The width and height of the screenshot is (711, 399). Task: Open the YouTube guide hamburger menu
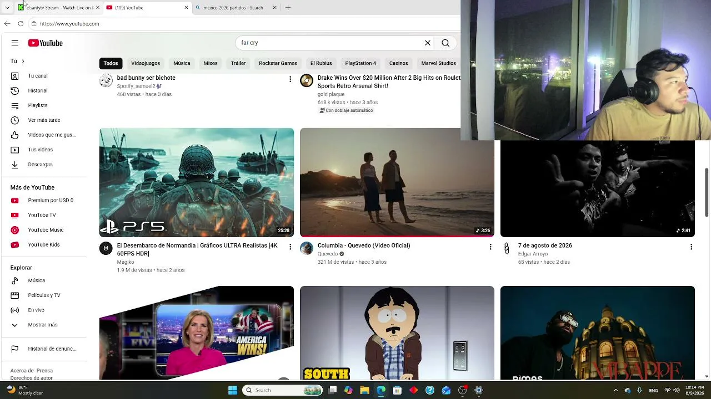coord(15,43)
